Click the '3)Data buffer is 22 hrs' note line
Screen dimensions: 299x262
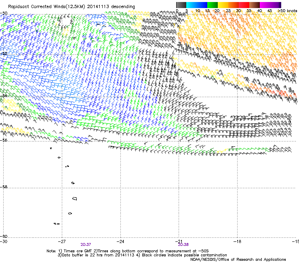click(142, 255)
